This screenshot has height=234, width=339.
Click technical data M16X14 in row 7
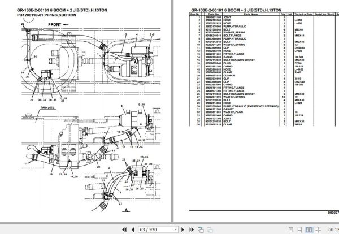[299, 36]
